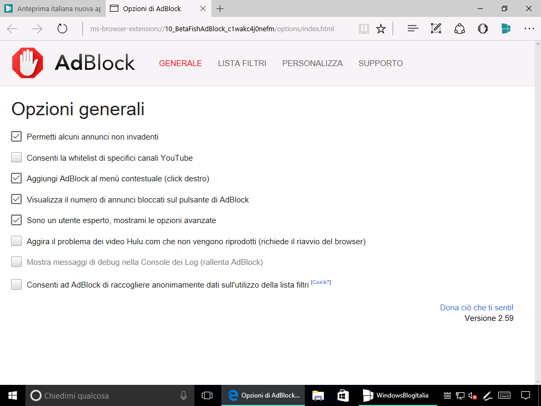Enable whitelist di specifici canali YouTube

click(x=16, y=158)
